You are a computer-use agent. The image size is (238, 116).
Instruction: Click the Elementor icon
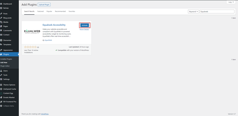click(1, 40)
